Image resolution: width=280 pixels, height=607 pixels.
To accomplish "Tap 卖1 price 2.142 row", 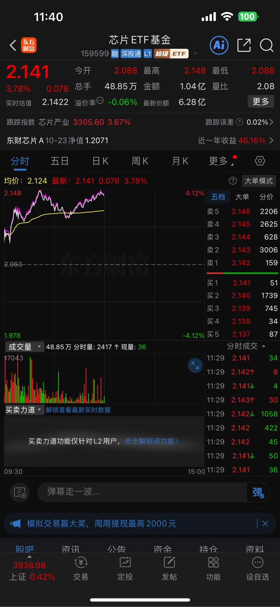I will click(242, 263).
